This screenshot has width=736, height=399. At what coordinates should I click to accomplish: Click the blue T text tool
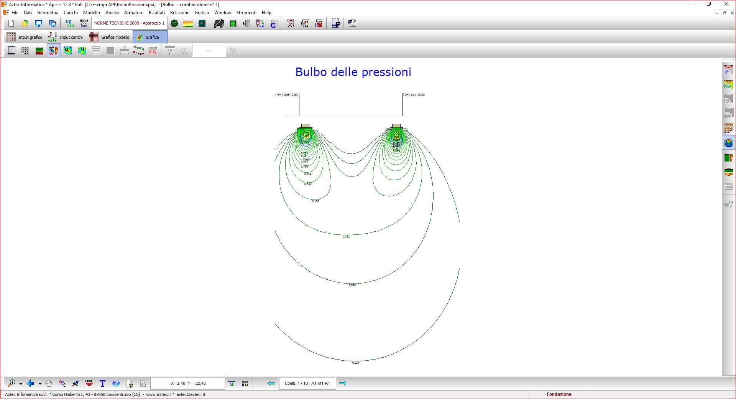point(102,383)
